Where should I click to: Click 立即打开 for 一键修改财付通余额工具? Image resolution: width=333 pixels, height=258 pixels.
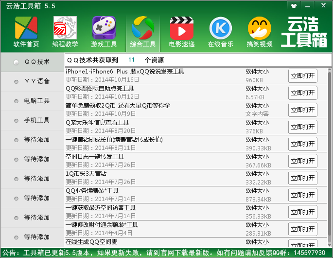coord(303,229)
